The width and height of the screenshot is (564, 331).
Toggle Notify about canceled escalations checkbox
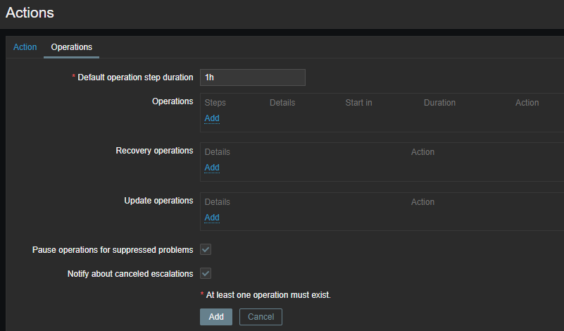click(x=206, y=273)
